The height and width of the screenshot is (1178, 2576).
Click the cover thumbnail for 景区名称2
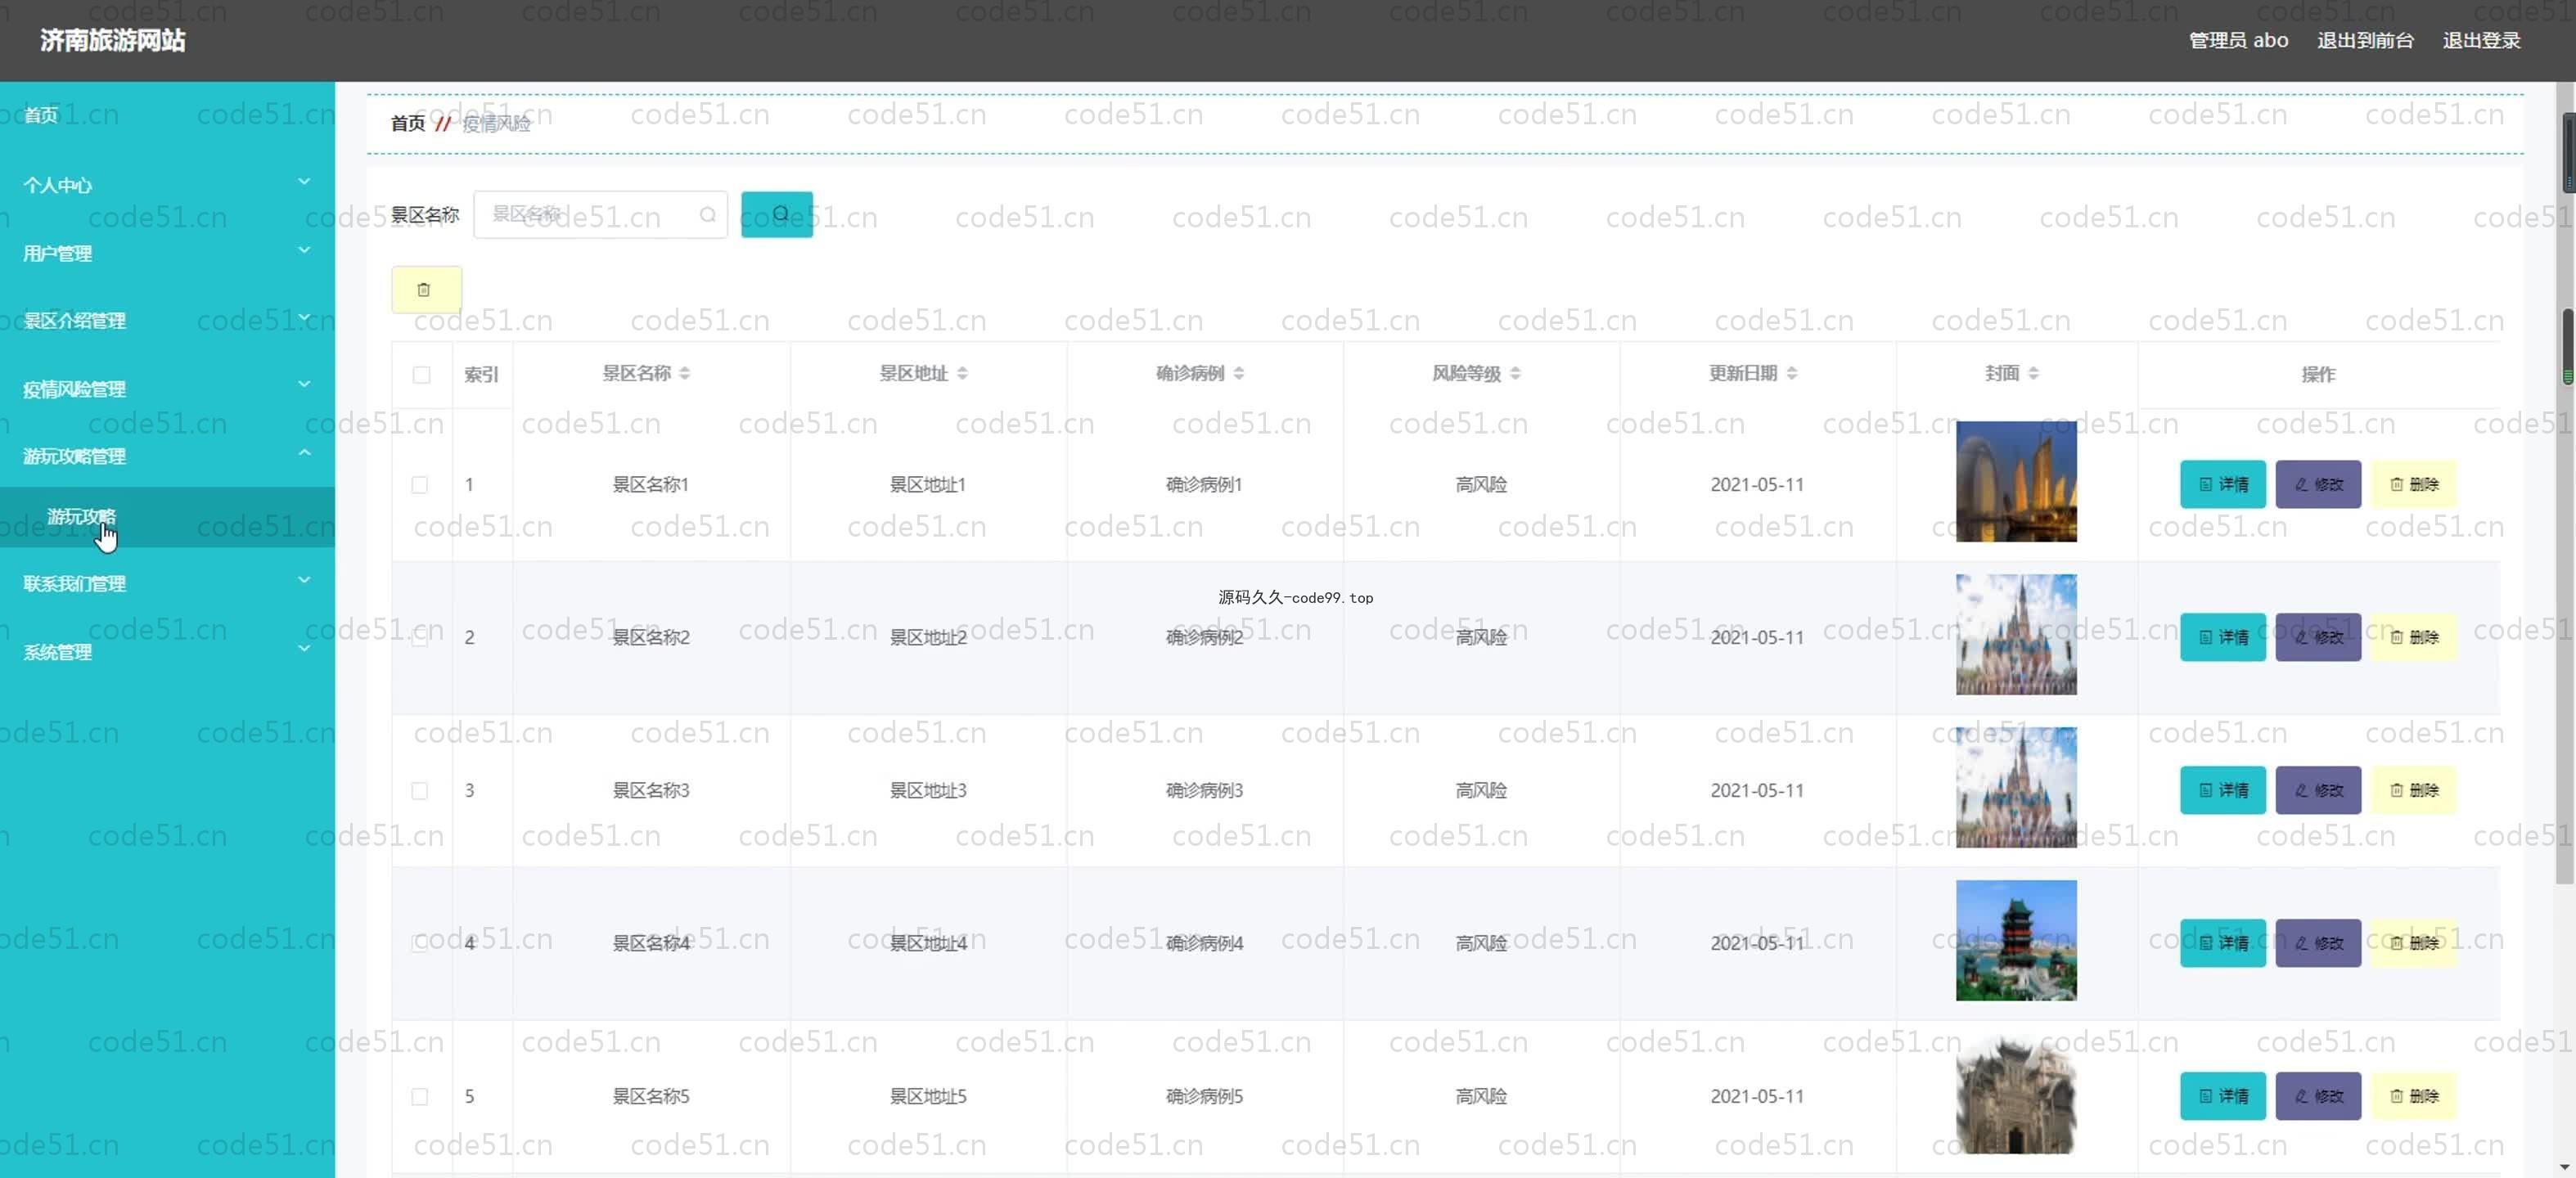click(2016, 634)
